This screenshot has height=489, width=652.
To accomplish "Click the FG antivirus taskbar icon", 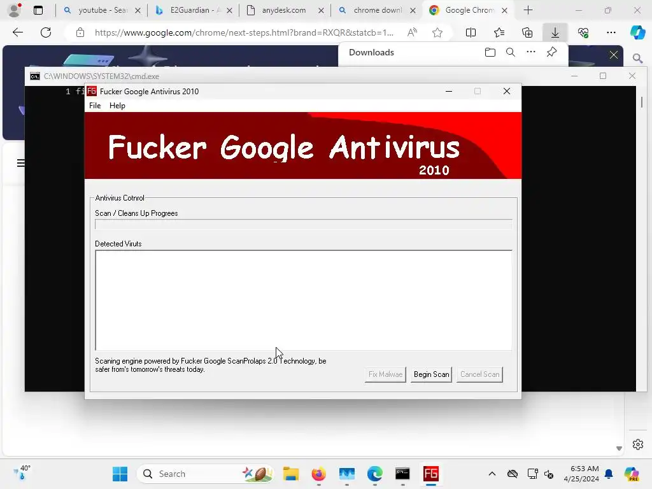I will click(x=431, y=474).
